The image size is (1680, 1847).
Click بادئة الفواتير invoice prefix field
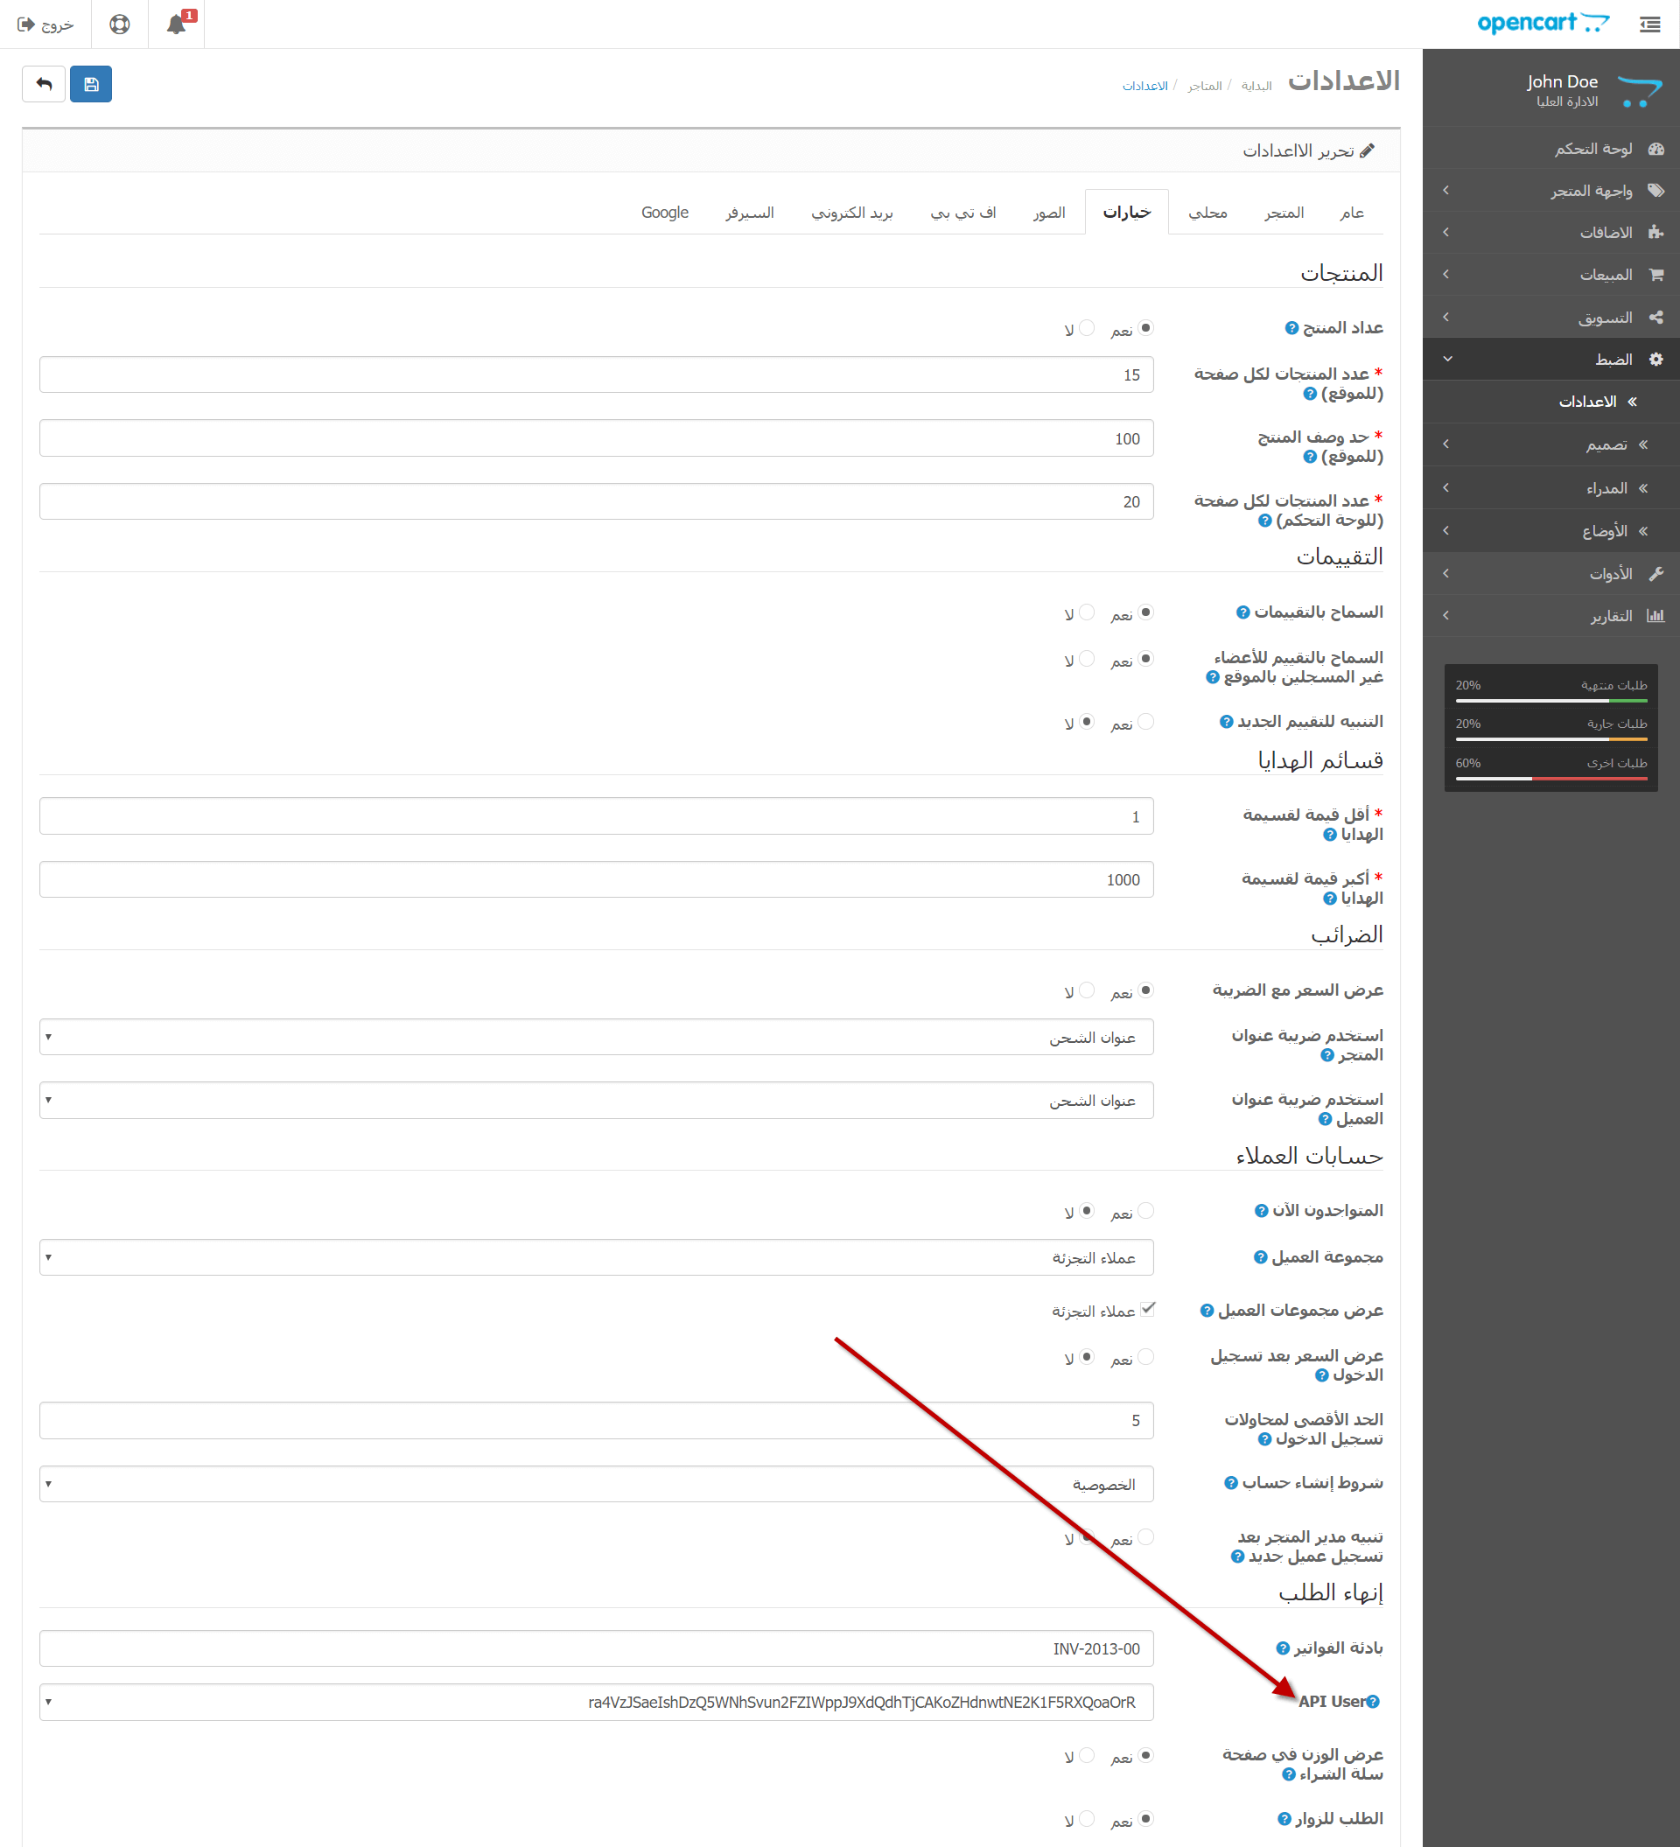pyautogui.click(x=597, y=1648)
